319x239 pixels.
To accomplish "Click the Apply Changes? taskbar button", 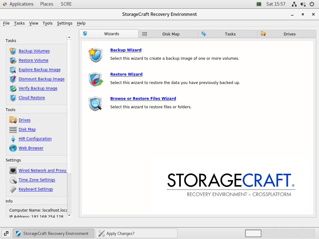I will tap(136, 233).
